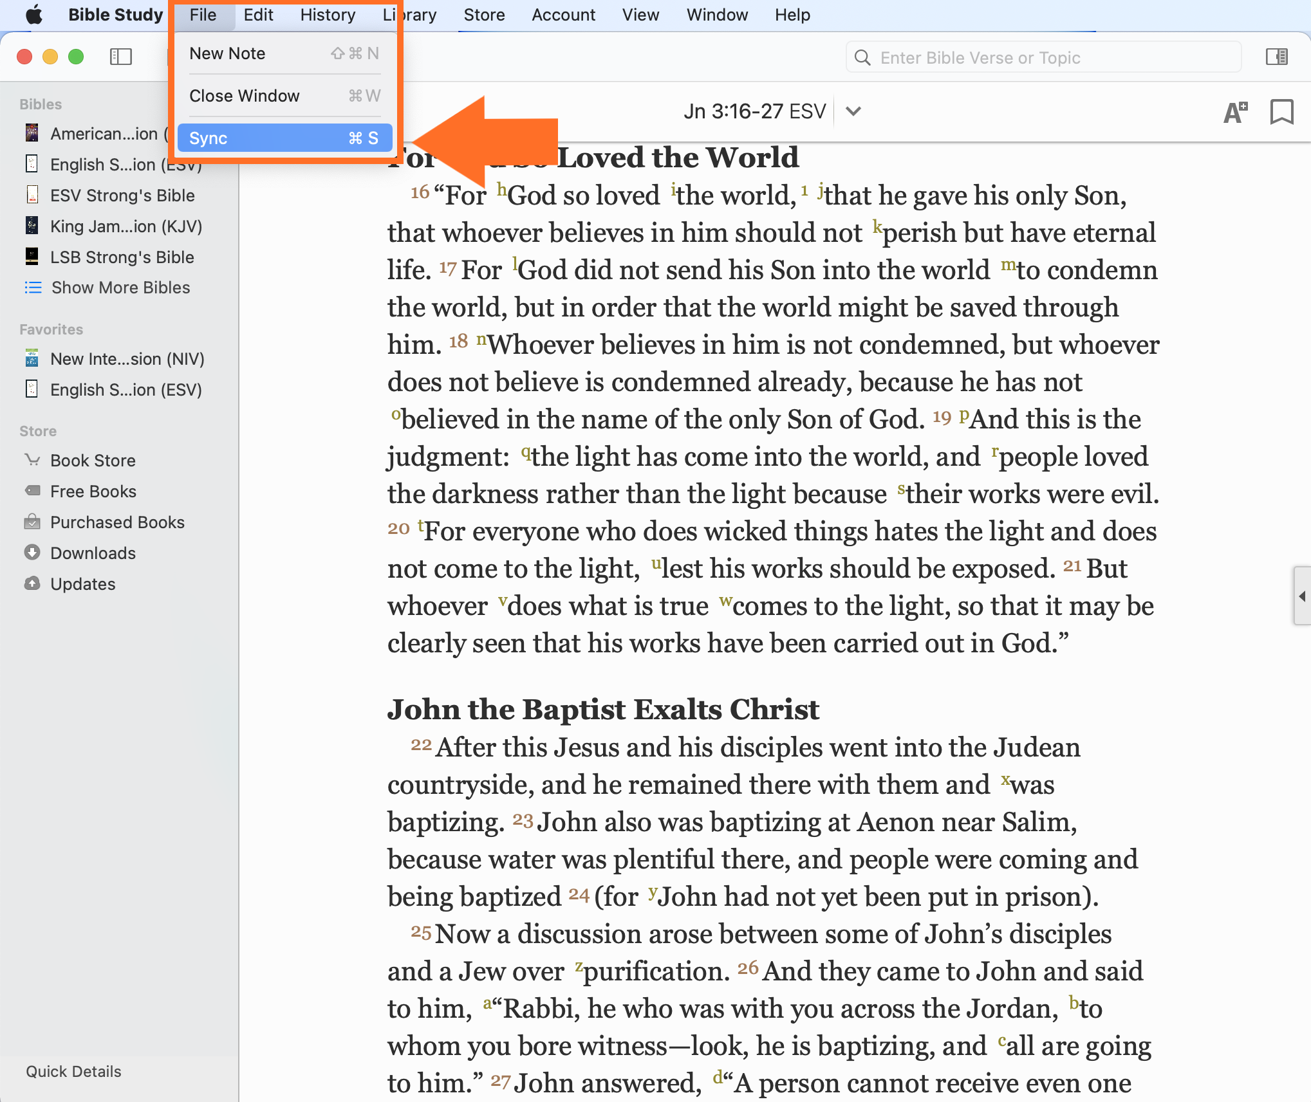The height and width of the screenshot is (1102, 1311).
Task: Expand the collapsed right-edge panel arrow
Action: [1302, 596]
